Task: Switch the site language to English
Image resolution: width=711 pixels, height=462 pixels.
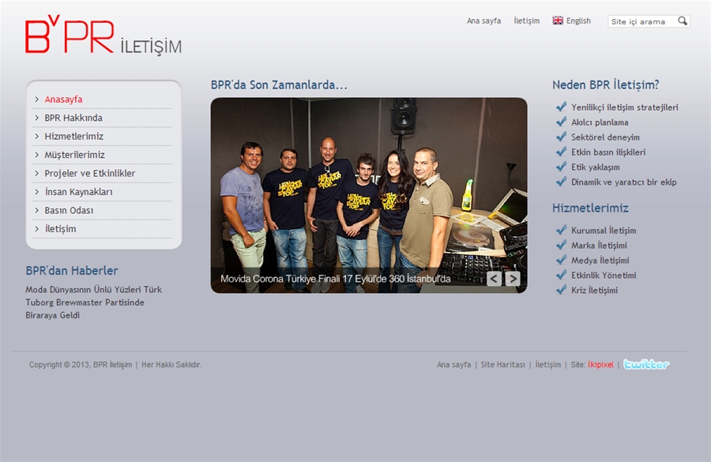Action: click(578, 21)
